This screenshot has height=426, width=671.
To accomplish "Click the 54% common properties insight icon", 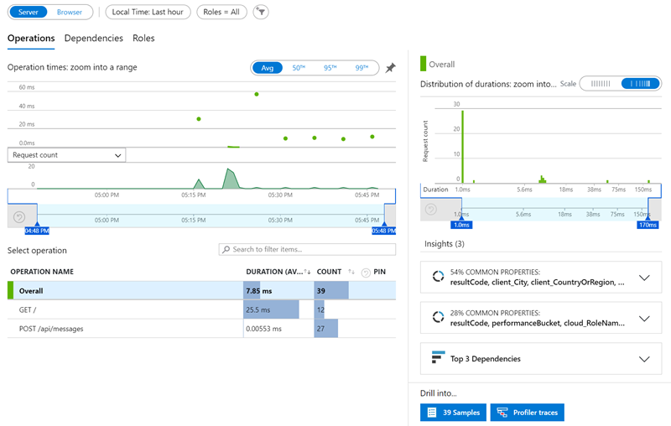I will point(438,276).
